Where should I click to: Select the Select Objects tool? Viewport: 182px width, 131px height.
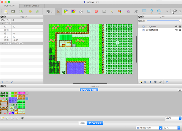pyautogui.click(x=129, y=11)
